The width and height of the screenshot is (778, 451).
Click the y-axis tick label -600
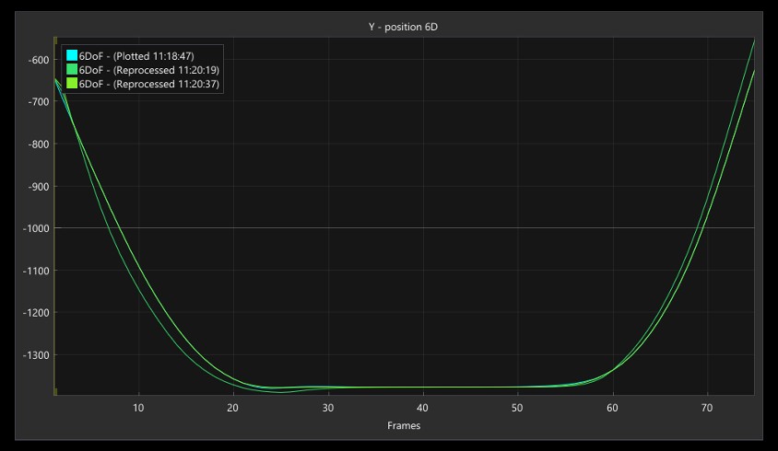click(x=39, y=60)
